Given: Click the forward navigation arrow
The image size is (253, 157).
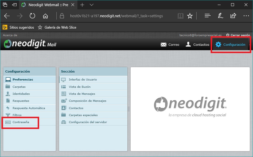Looking at the screenshot, I should coord(20,16).
